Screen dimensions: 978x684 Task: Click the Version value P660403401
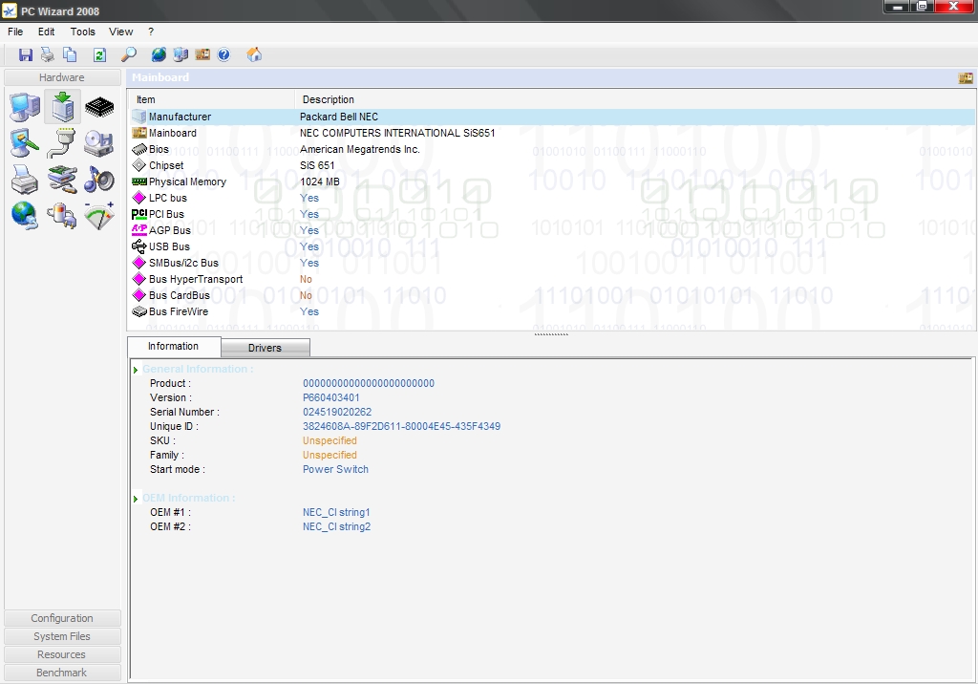[x=331, y=397]
